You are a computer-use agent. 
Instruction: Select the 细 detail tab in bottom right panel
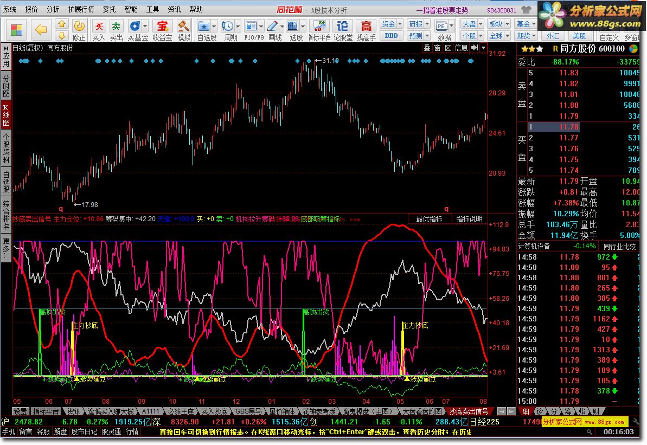[x=526, y=411]
